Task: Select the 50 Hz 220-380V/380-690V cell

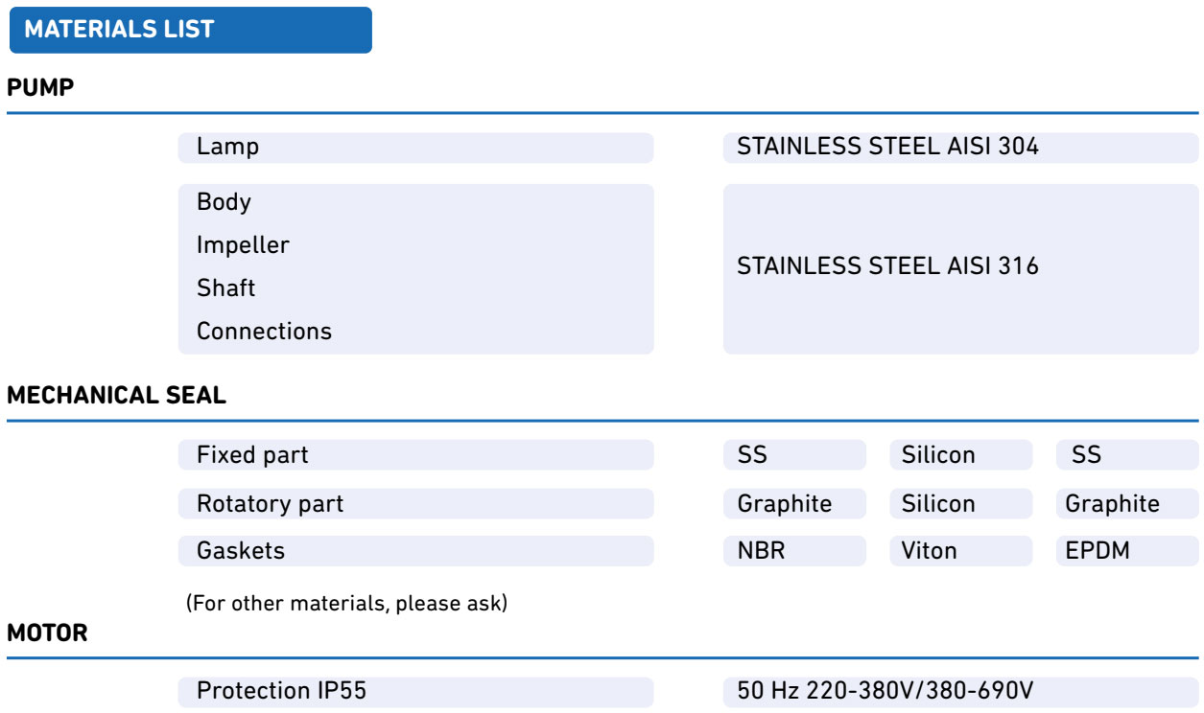Action: tap(960, 691)
